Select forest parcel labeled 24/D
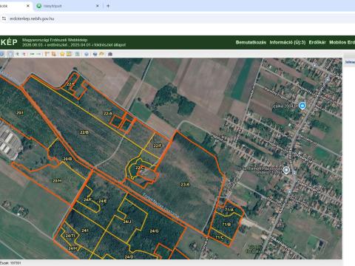Viewport: 355px width, 266px height. tap(129, 256)
